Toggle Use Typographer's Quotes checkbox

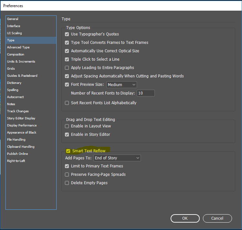click(x=67, y=34)
